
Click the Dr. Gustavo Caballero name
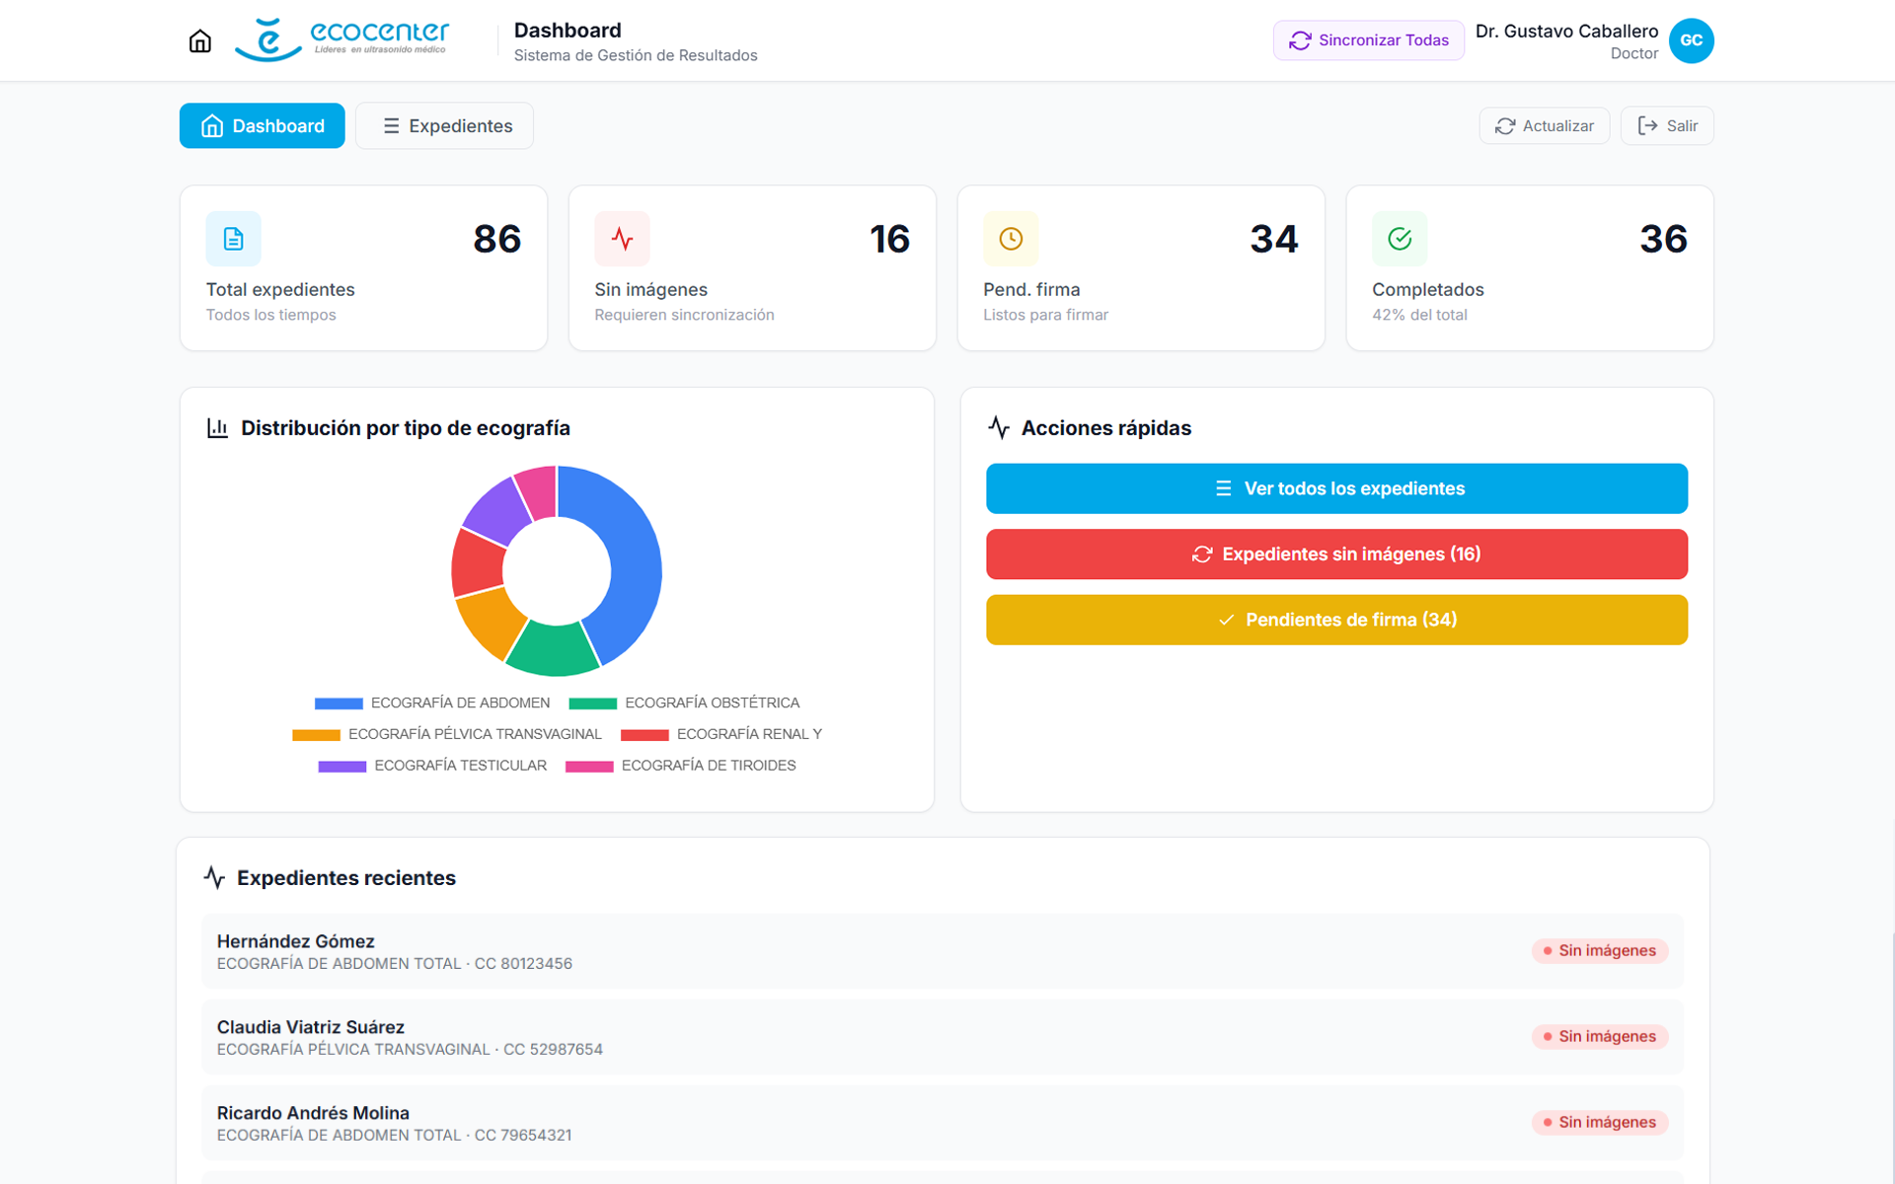[1566, 31]
